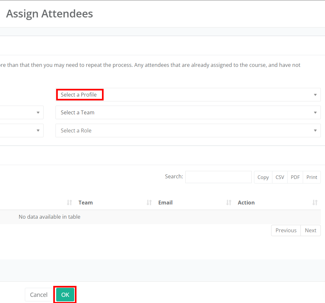Click the sort arrows icon in Action column
This screenshot has width=325, height=303.
tap(315, 203)
